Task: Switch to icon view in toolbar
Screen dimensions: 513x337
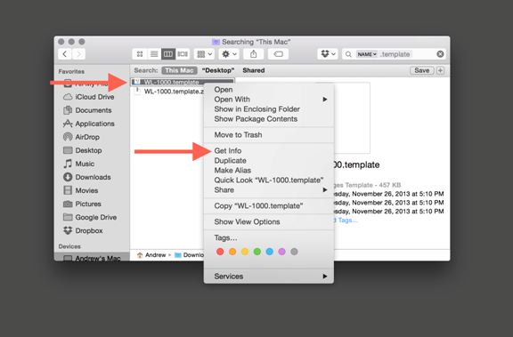Action: 140,54
